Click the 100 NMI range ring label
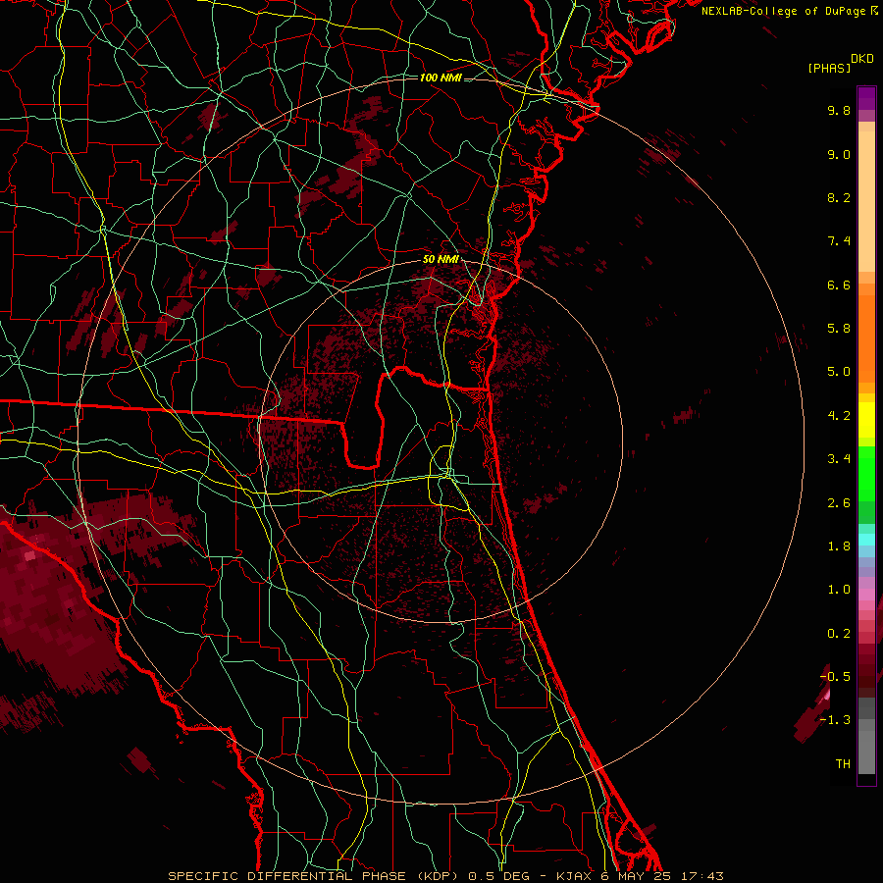This screenshot has height=883, width=883. point(441,78)
